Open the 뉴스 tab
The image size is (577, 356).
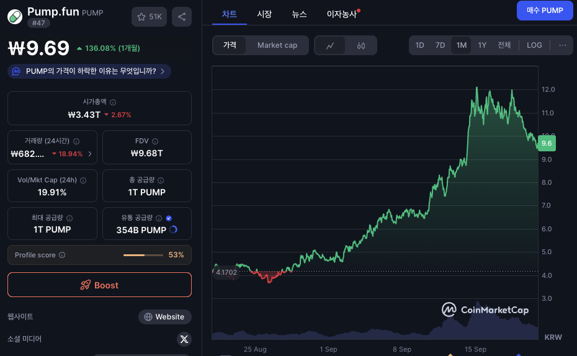pyautogui.click(x=299, y=14)
